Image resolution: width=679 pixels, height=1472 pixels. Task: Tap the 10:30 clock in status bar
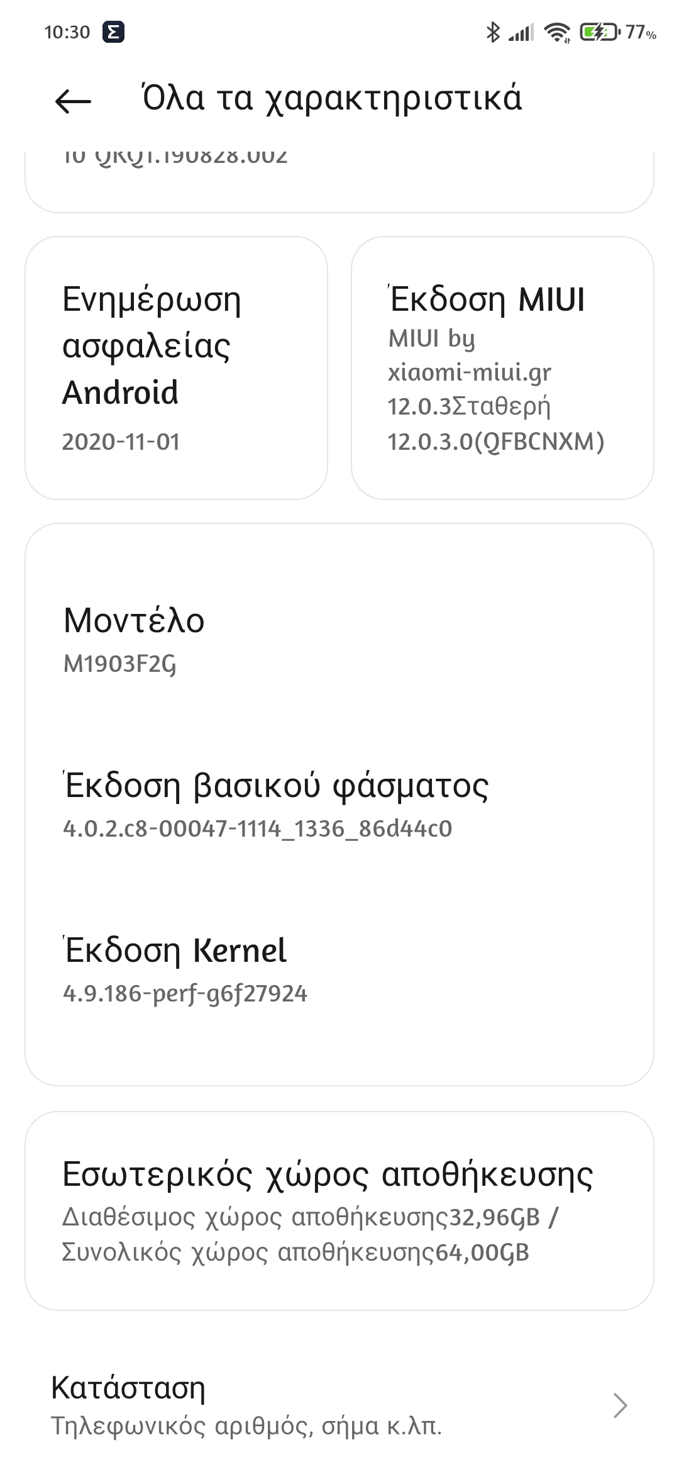point(67,32)
